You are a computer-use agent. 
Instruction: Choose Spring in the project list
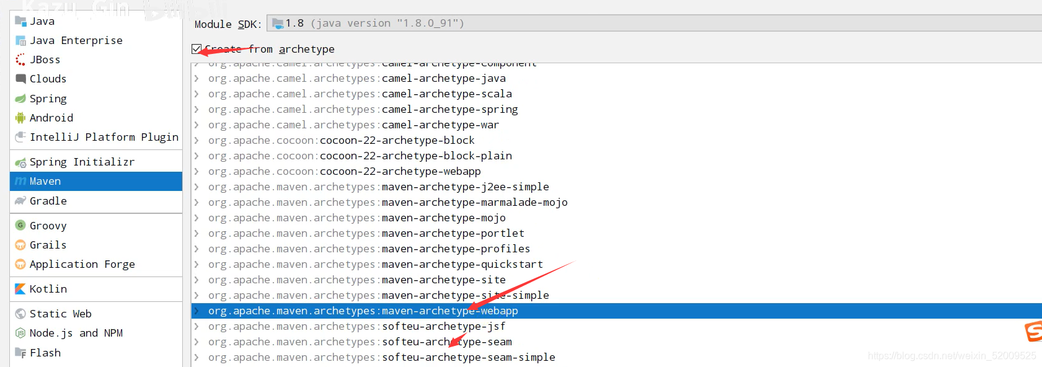click(x=96, y=99)
